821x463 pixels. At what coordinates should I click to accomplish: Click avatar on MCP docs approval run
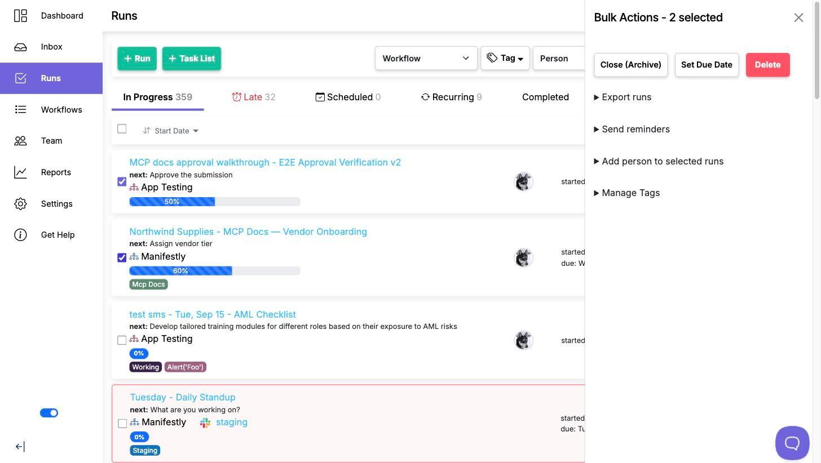click(524, 181)
